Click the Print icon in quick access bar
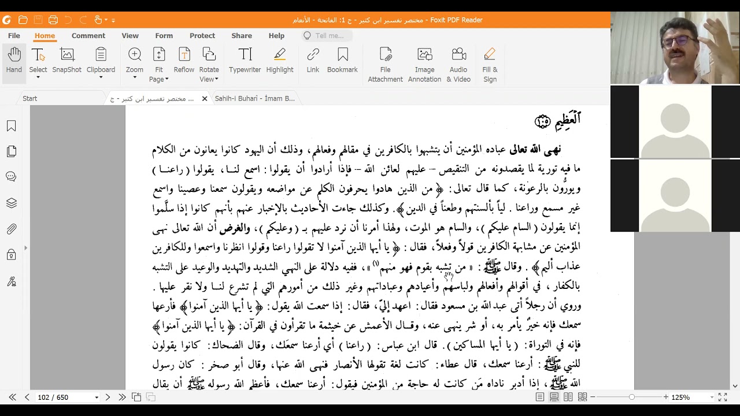The image size is (740, 416). pos(53,20)
